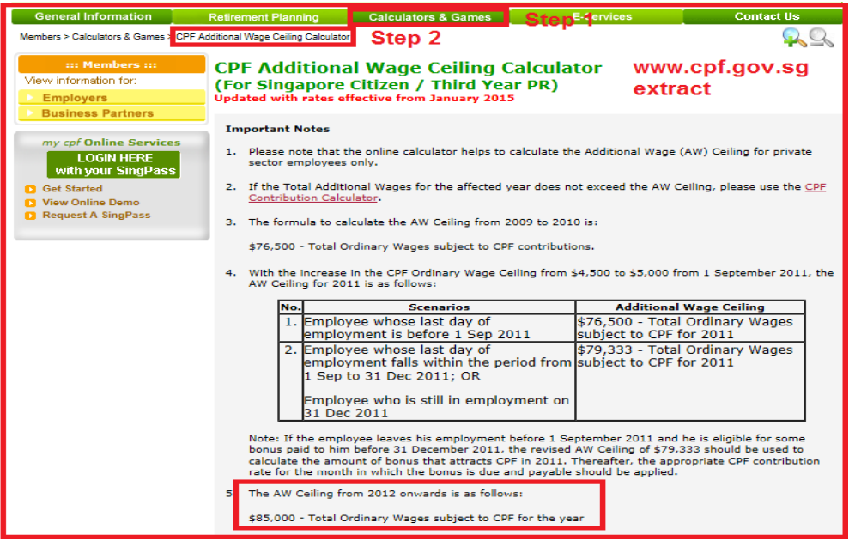Open the Get Started link
This screenshot has width=849, height=541.
[72, 189]
